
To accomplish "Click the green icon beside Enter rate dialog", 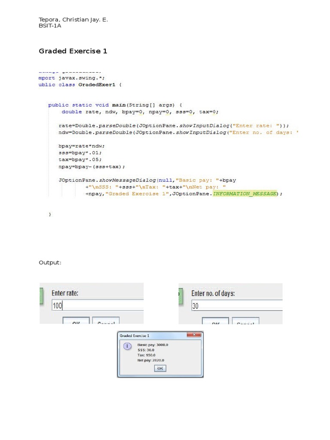I will point(41,296).
